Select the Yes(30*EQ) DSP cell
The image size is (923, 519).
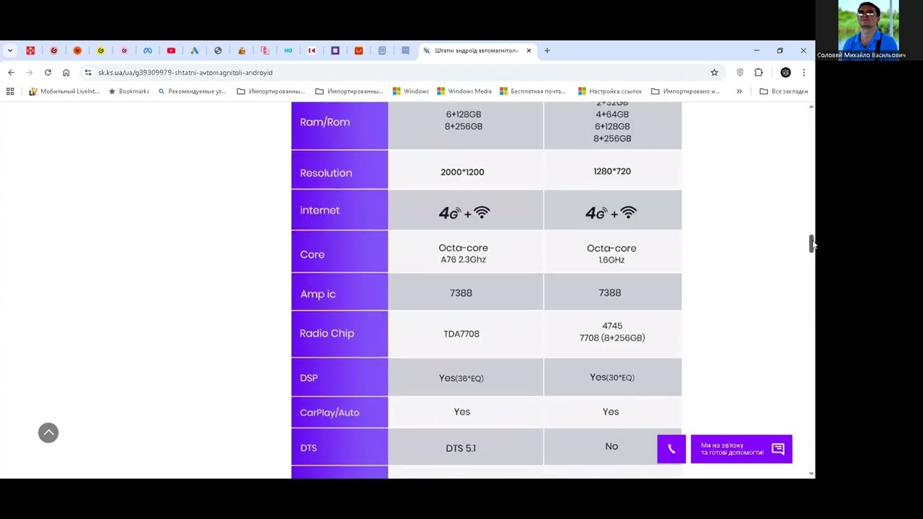pos(612,377)
